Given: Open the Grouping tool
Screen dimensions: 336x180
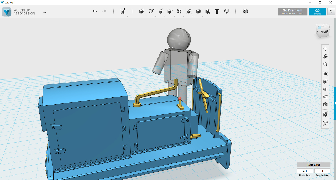Looking at the screenshot, I should click(x=189, y=11).
